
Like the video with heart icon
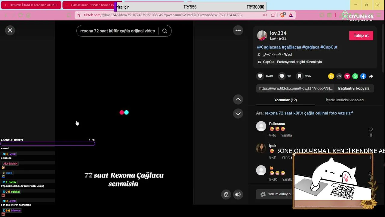click(x=260, y=76)
